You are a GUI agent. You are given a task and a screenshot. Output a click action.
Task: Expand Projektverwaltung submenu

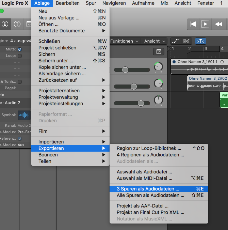point(70,97)
